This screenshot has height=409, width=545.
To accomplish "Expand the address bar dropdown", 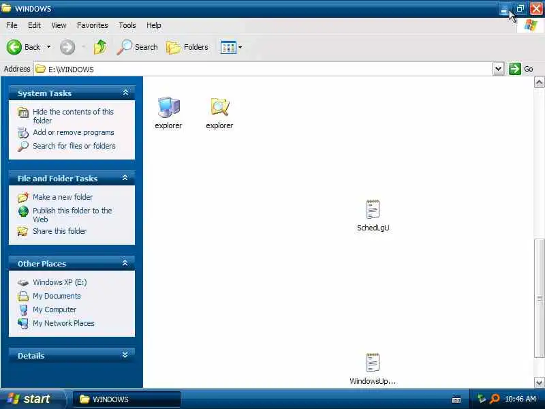I will [x=498, y=69].
